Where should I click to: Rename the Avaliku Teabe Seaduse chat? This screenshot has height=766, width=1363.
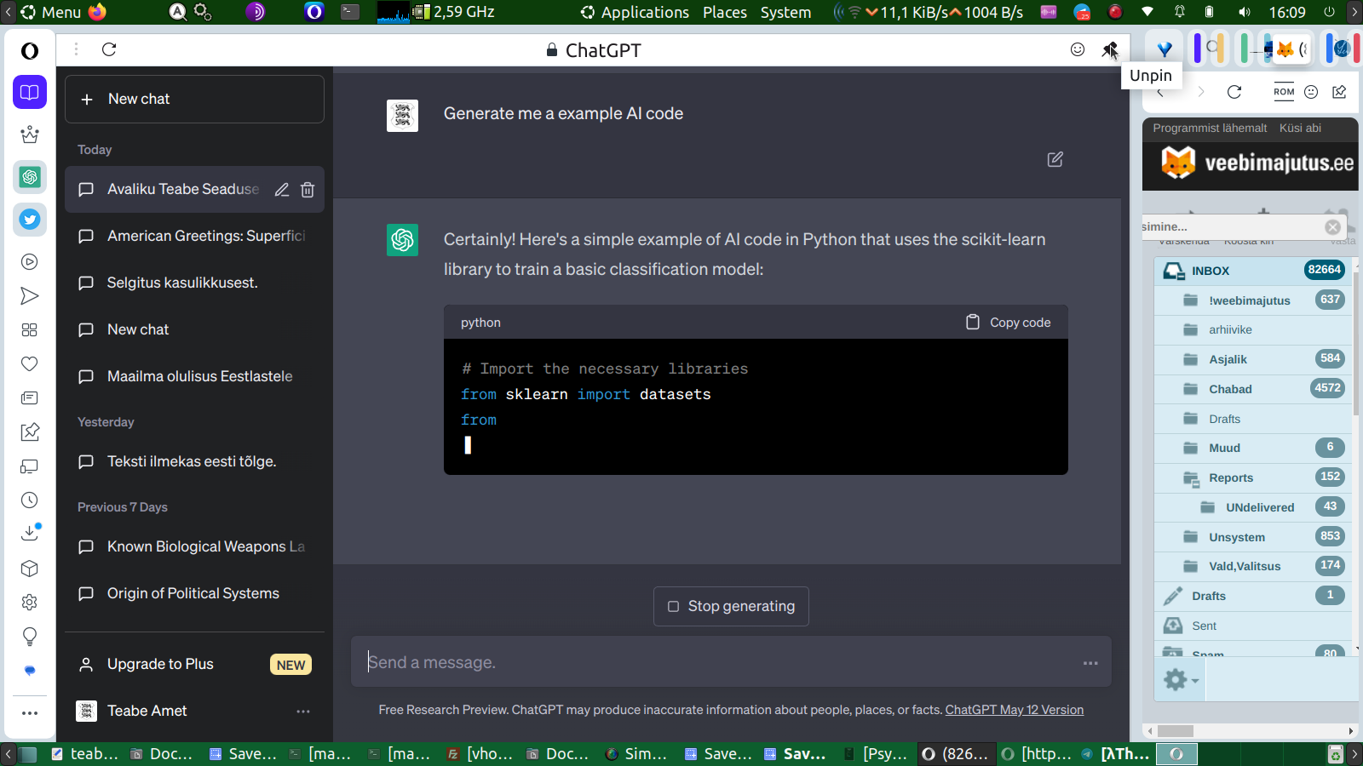[x=282, y=190]
